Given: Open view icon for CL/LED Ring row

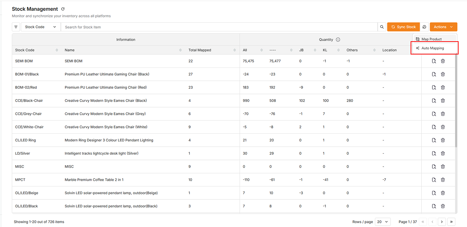Looking at the screenshot, I should click(434, 140).
